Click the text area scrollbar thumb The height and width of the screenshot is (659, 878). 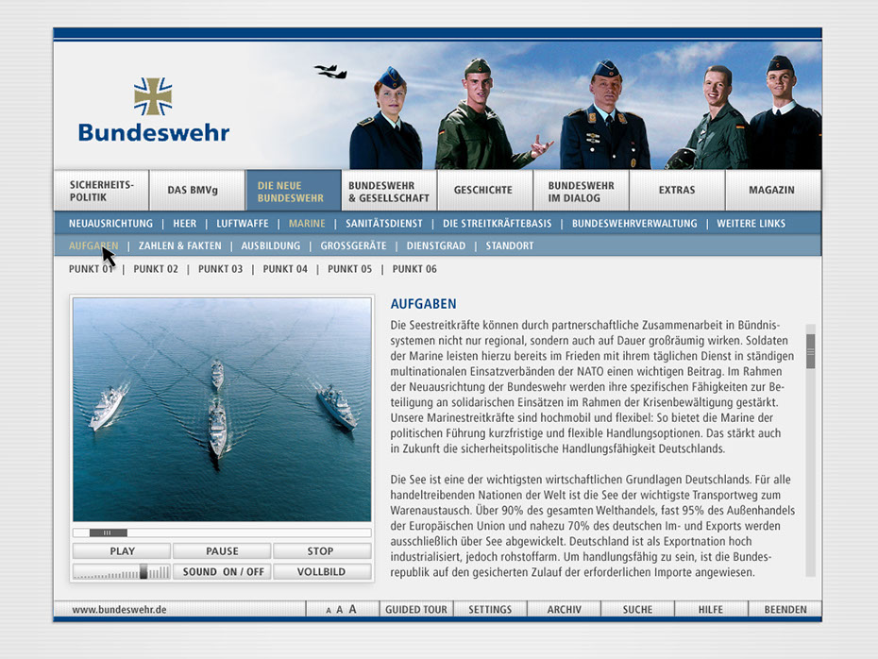click(x=810, y=350)
